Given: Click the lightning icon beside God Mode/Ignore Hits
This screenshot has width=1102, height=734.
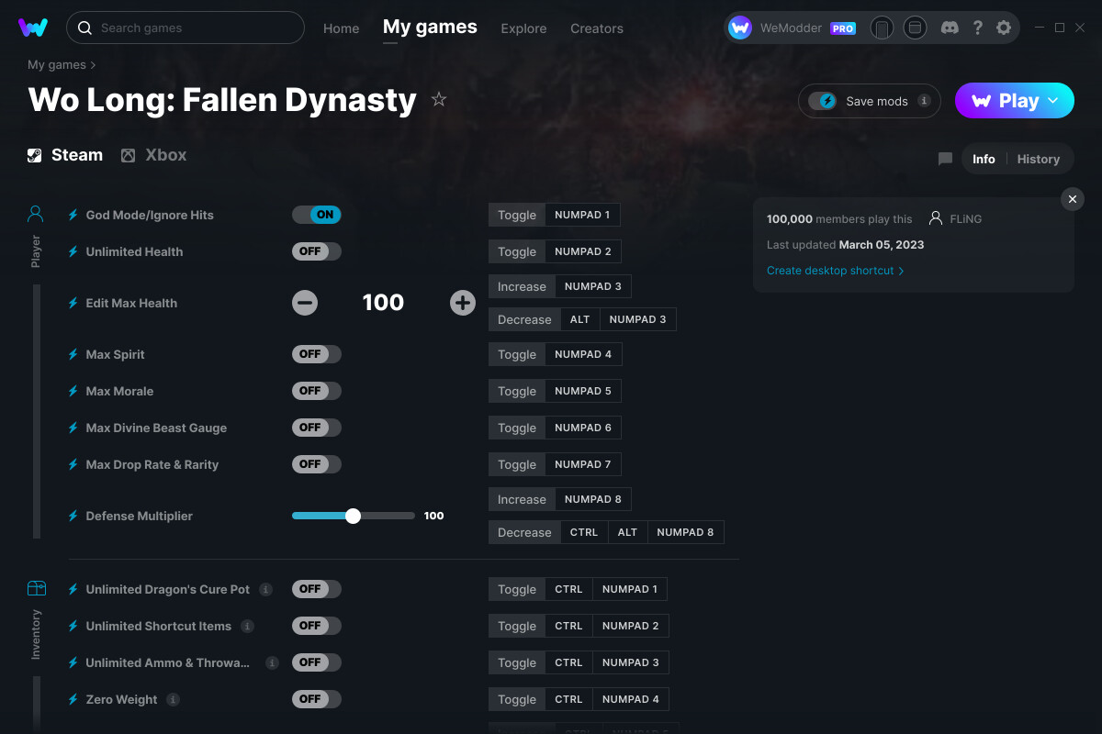Looking at the screenshot, I should pyautogui.click(x=73, y=215).
